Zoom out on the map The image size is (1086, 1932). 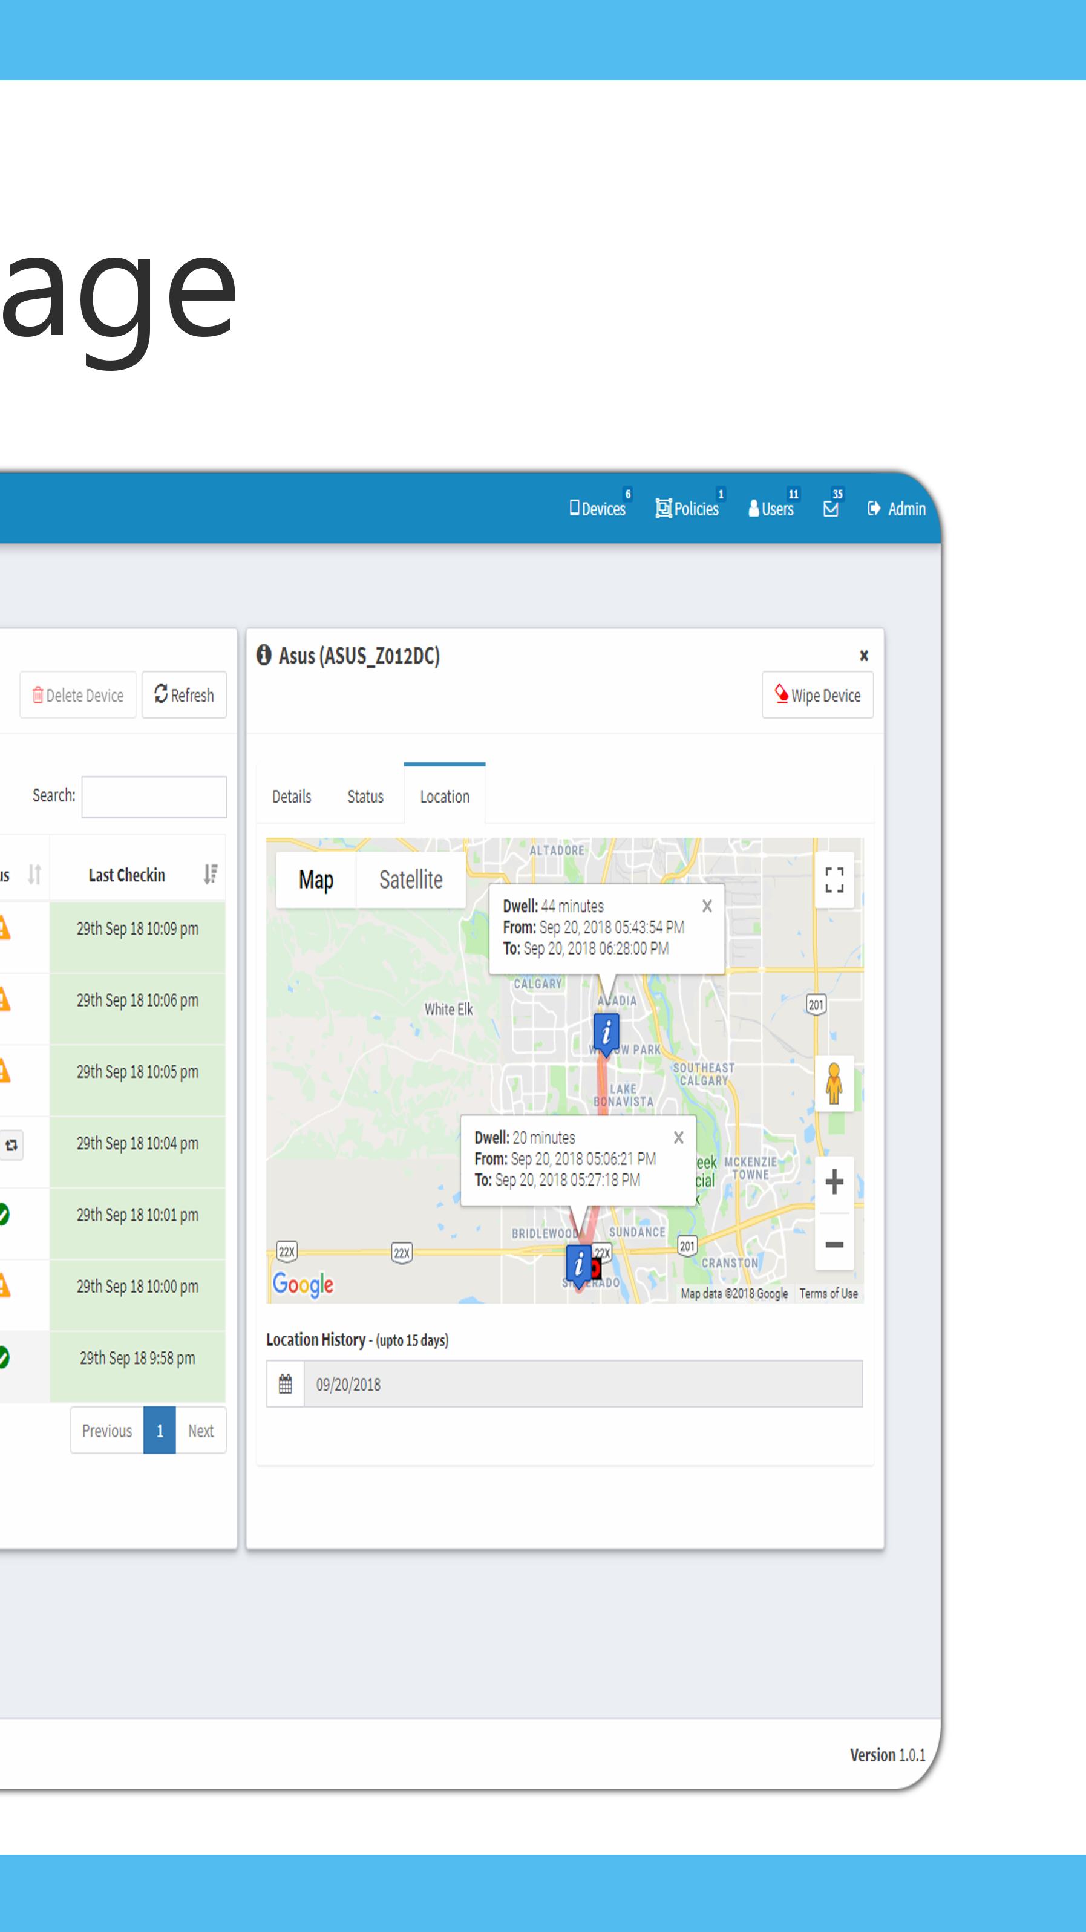(x=834, y=1245)
